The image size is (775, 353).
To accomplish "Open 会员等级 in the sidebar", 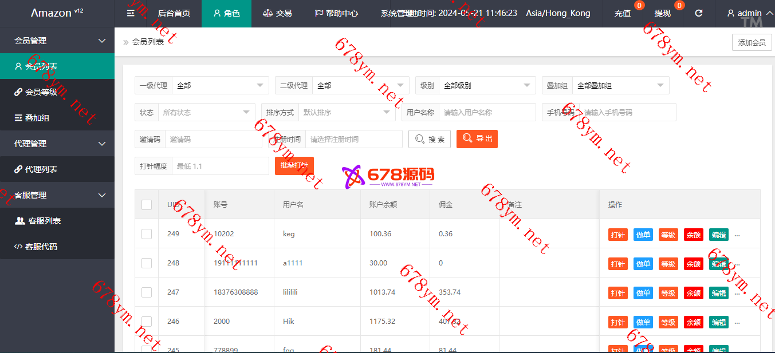I will [41, 92].
